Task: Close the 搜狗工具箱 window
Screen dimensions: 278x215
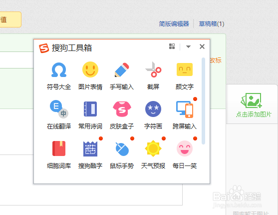Action: click(x=202, y=46)
